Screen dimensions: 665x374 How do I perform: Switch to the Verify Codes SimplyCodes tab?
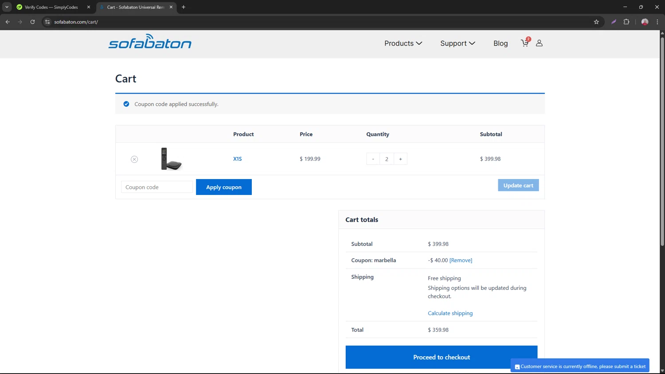(51, 7)
